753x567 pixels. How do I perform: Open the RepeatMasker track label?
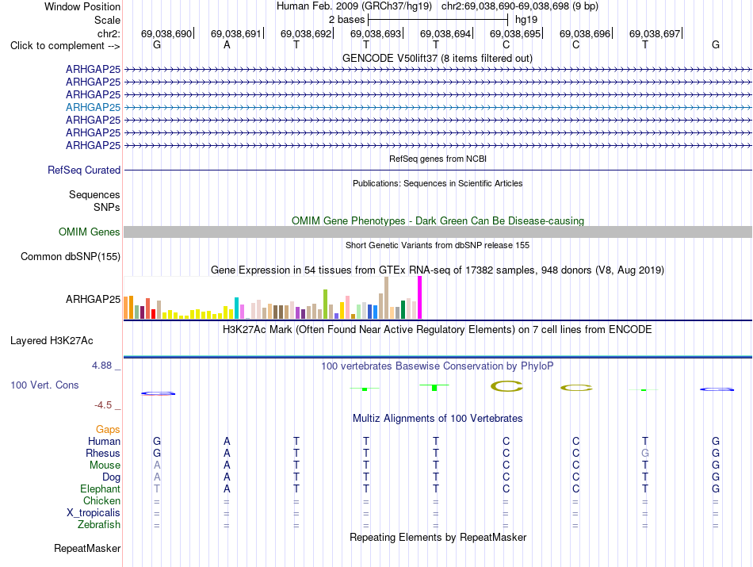pos(87,548)
